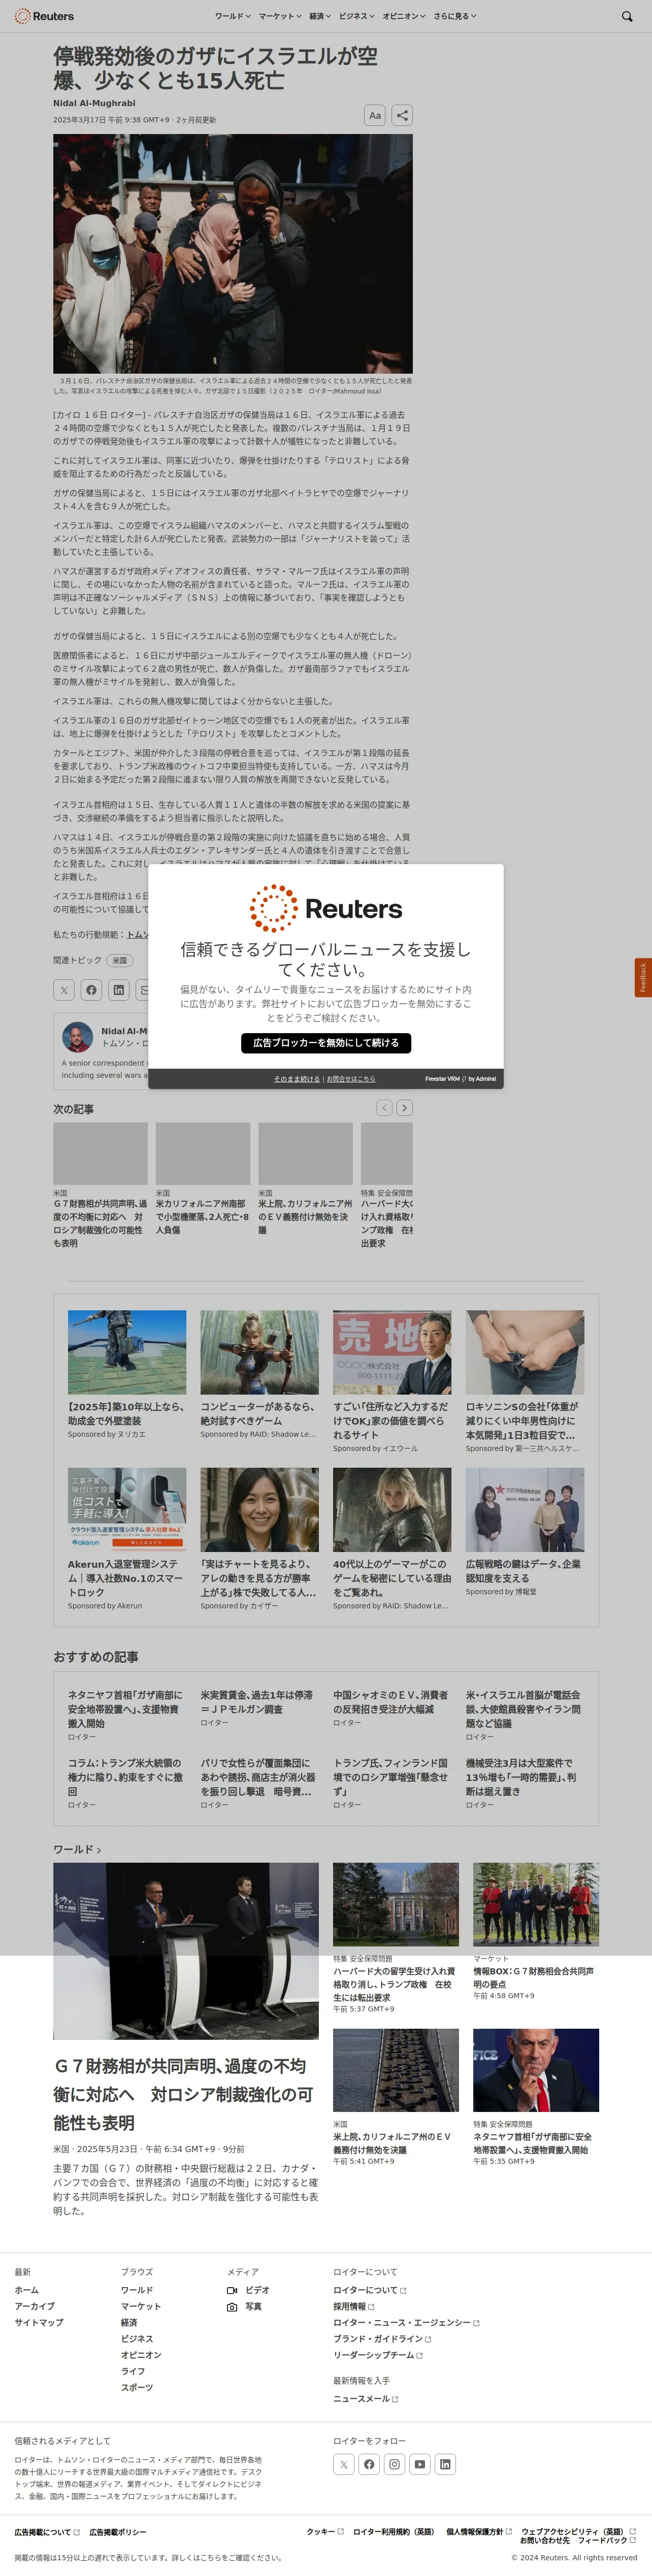This screenshot has width=652, height=2576.
Task: Open the ワールド section heading link
Action: [77, 1849]
